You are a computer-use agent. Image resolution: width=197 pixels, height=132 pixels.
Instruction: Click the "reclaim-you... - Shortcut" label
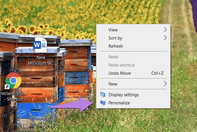coord(13,96)
